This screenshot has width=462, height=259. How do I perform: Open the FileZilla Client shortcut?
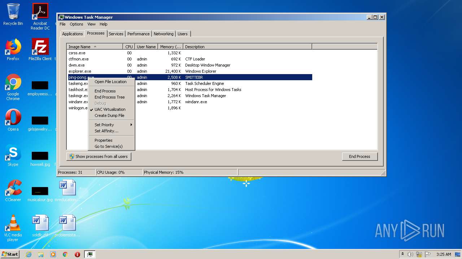pos(40,50)
